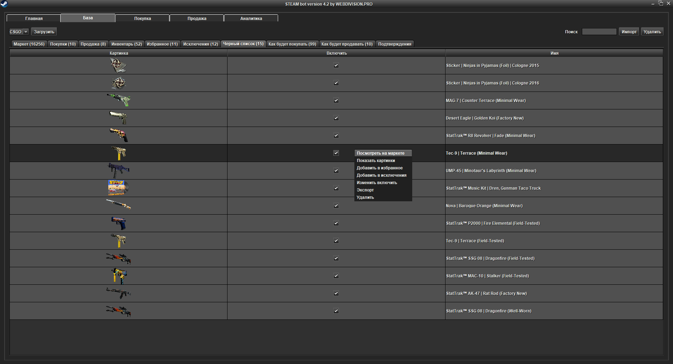The height and width of the screenshot is (364, 673).
Task: Click the Ninjas in Pyjamas Cologne 2015 sticker image
Action: pos(118,65)
